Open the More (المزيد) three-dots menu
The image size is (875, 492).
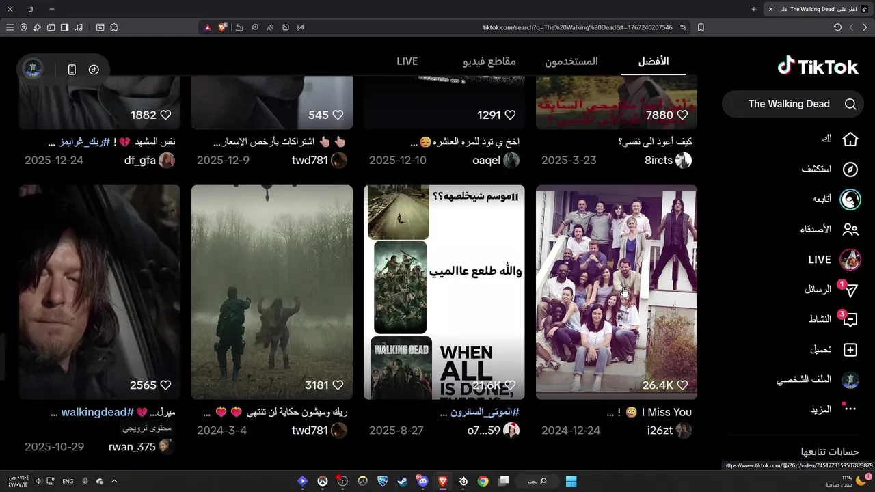click(x=850, y=409)
